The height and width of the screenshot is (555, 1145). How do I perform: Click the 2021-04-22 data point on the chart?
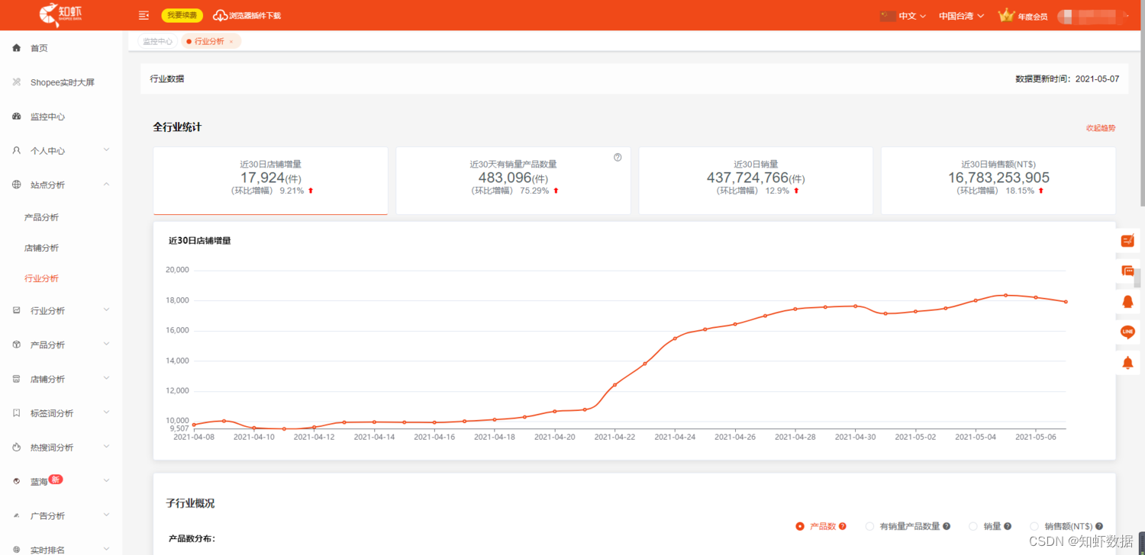614,384
